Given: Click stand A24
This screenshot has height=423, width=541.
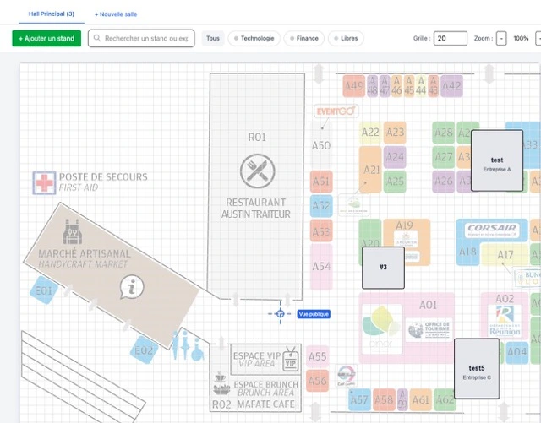Looking at the screenshot, I should coord(395,157).
